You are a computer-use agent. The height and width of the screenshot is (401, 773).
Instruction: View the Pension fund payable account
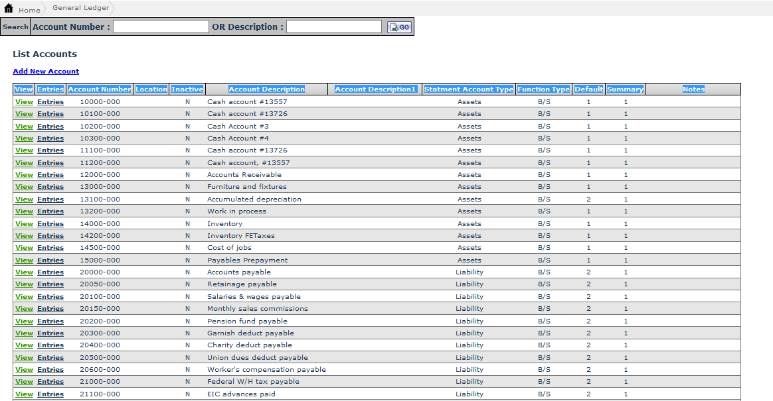[x=24, y=321]
